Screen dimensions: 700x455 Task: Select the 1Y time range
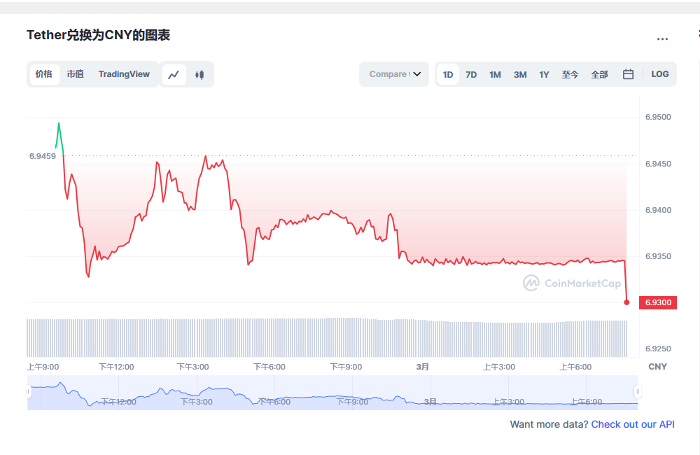point(544,73)
